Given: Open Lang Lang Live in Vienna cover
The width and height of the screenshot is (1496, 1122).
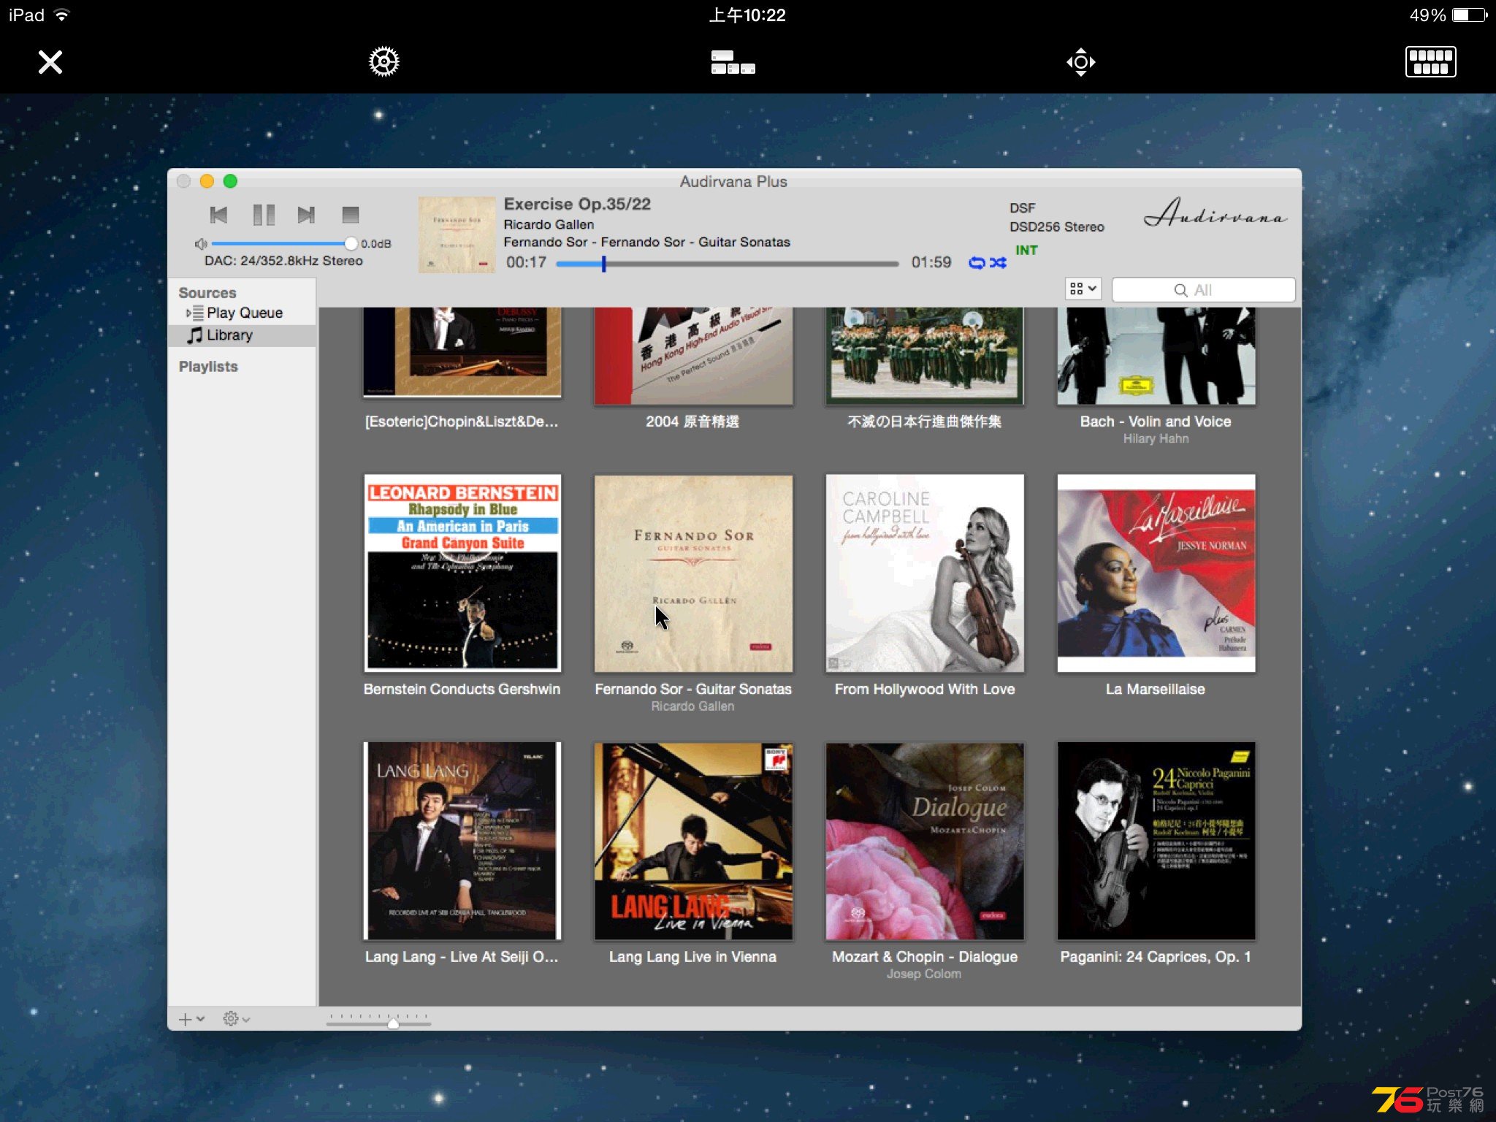Looking at the screenshot, I should tap(693, 841).
